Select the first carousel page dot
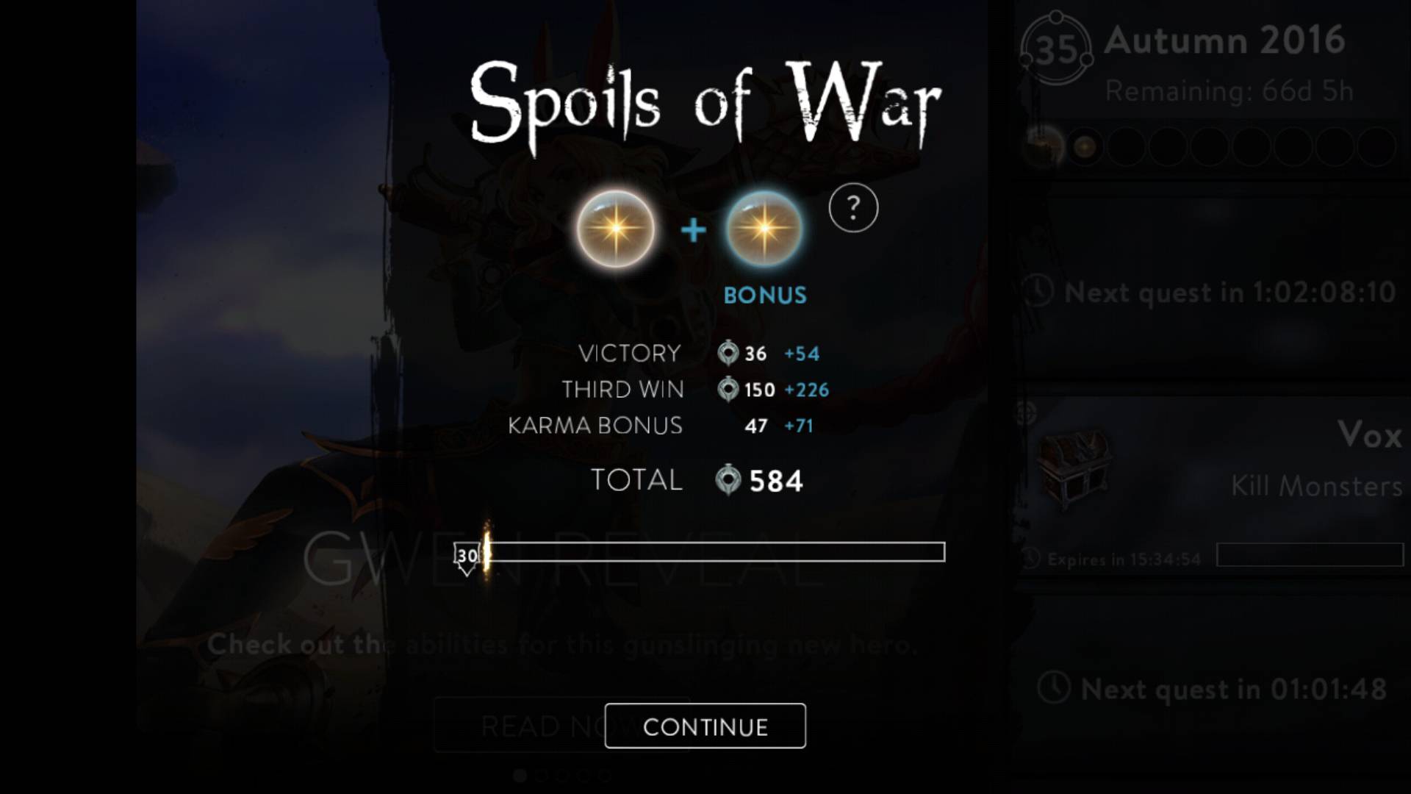This screenshot has height=794, width=1411. 520,775
